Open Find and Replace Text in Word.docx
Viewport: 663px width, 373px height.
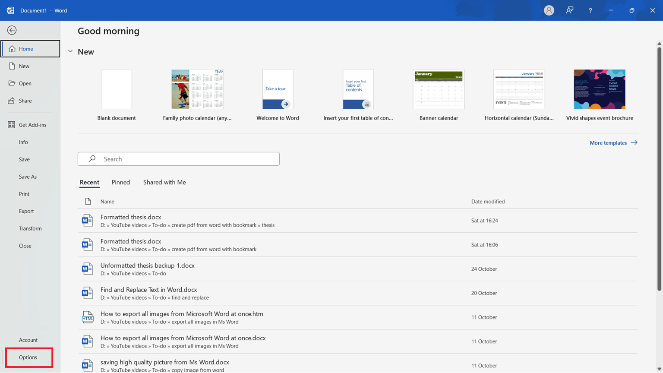tap(358, 293)
